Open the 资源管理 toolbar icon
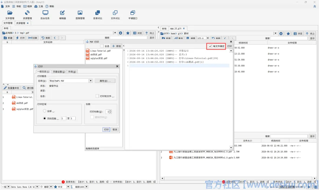Image resolution: width=319 pixels, height=190 pixels. [x=27, y=15]
